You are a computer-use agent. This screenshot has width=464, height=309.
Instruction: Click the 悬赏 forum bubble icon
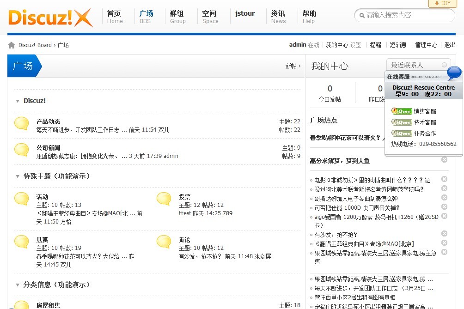[x=22, y=242]
